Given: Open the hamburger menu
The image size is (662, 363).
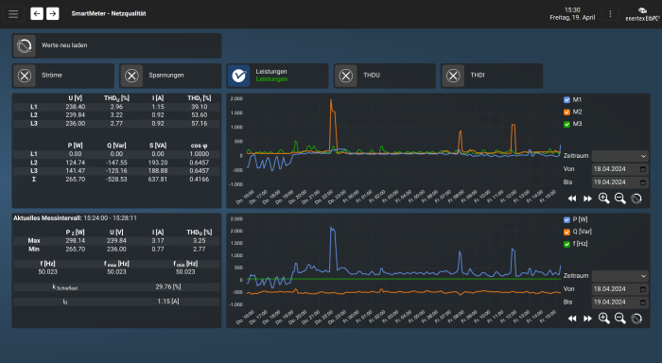Looking at the screenshot, I should (13, 14).
